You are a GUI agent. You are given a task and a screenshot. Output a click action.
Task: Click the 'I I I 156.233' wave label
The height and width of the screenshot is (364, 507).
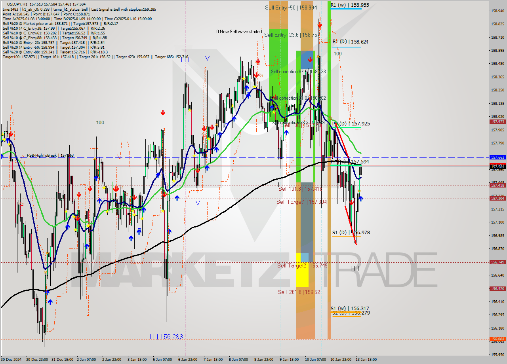166,337
